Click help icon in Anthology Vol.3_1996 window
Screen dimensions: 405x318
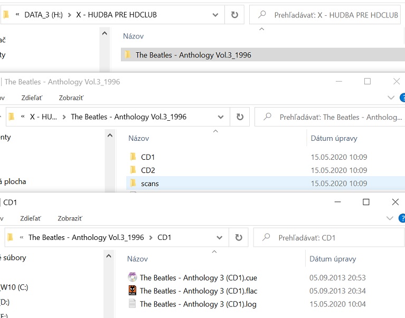[402, 98]
